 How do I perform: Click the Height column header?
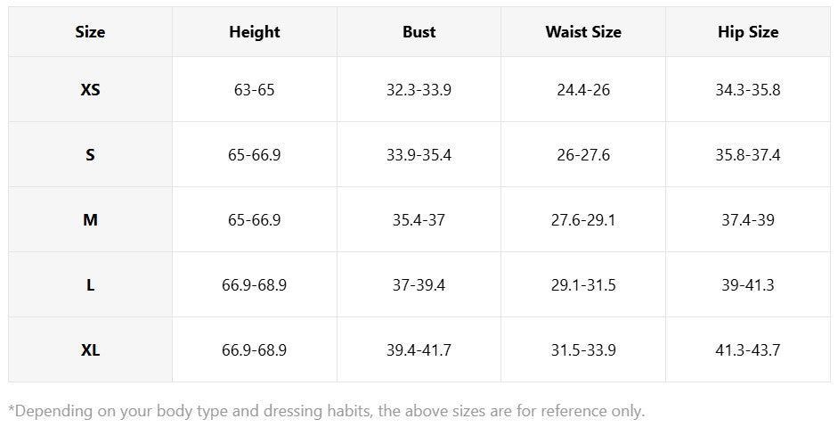(x=254, y=32)
